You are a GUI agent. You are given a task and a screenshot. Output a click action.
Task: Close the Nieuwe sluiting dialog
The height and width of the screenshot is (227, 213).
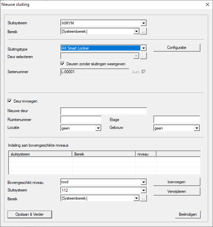(x=207, y=4)
